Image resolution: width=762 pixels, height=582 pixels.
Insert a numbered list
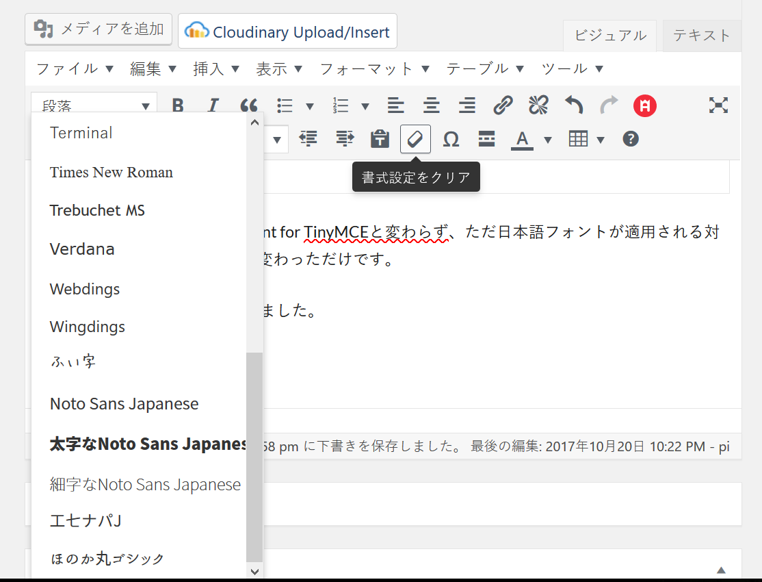click(341, 105)
